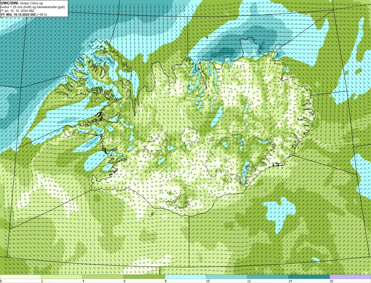
Task: Click the 12–14 m/s teal legend swatch
Action: click(268, 277)
